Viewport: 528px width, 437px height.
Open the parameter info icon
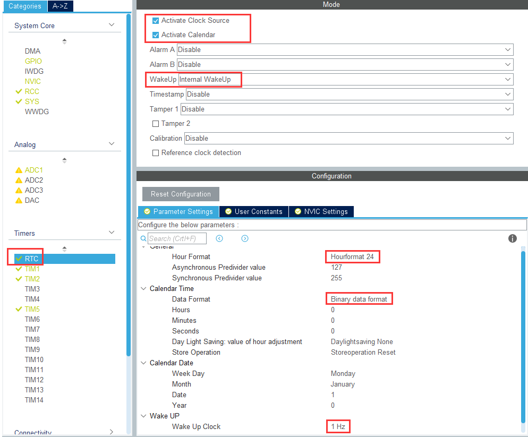pyautogui.click(x=512, y=238)
